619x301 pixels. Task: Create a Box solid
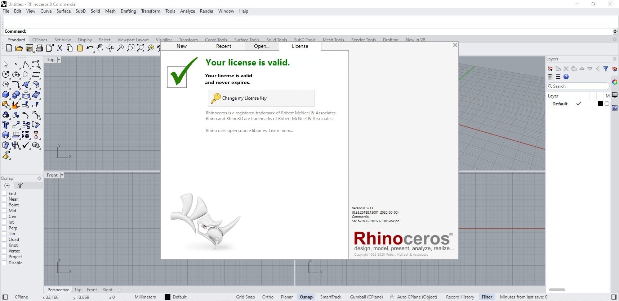click(6, 95)
